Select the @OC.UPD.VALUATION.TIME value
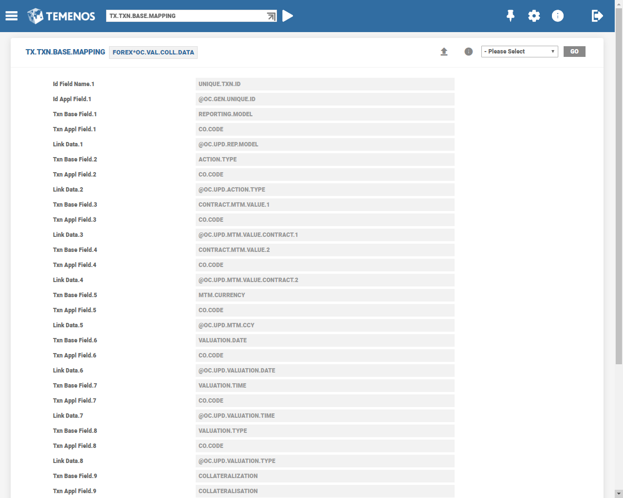This screenshot has width=623, height=498. click(325, 416)
